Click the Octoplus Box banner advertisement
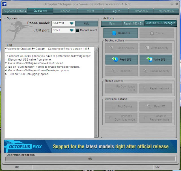 click(x=90, y=146)
